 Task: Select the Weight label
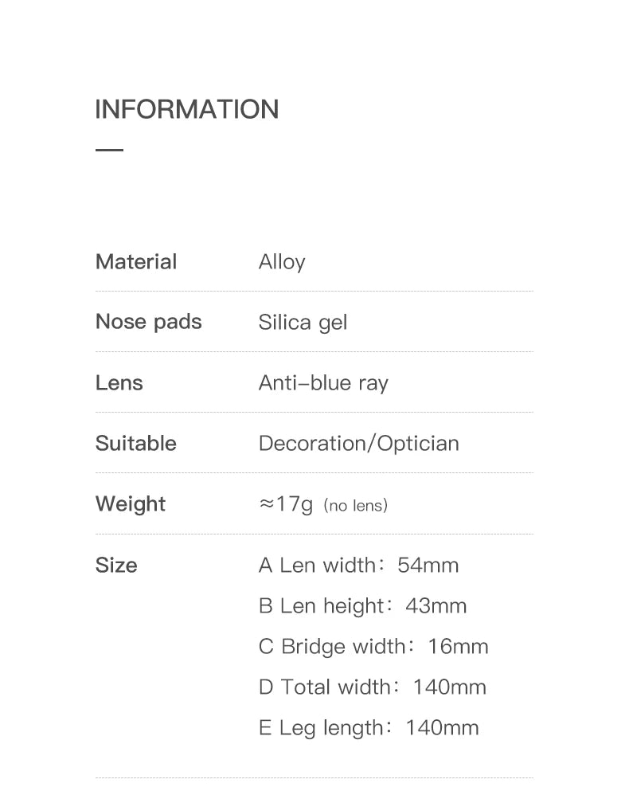(x=131, y=503)
